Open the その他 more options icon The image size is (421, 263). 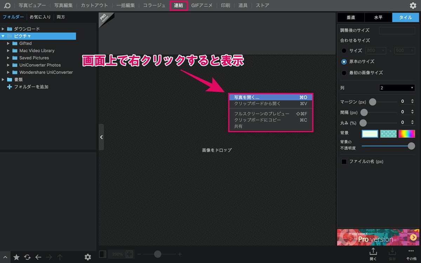pyautogui.click(x=411, y=254)
